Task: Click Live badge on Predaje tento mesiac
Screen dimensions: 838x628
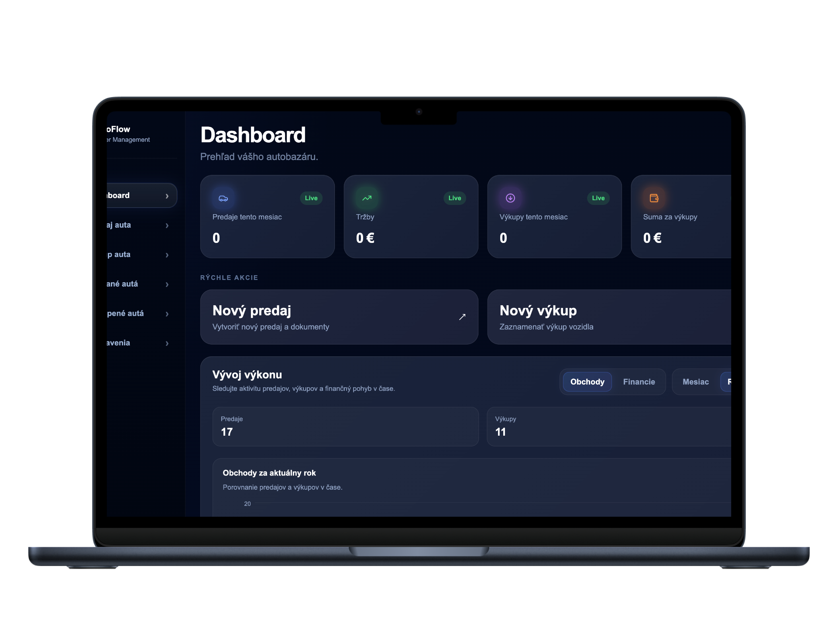Action: tap(311, 198)
